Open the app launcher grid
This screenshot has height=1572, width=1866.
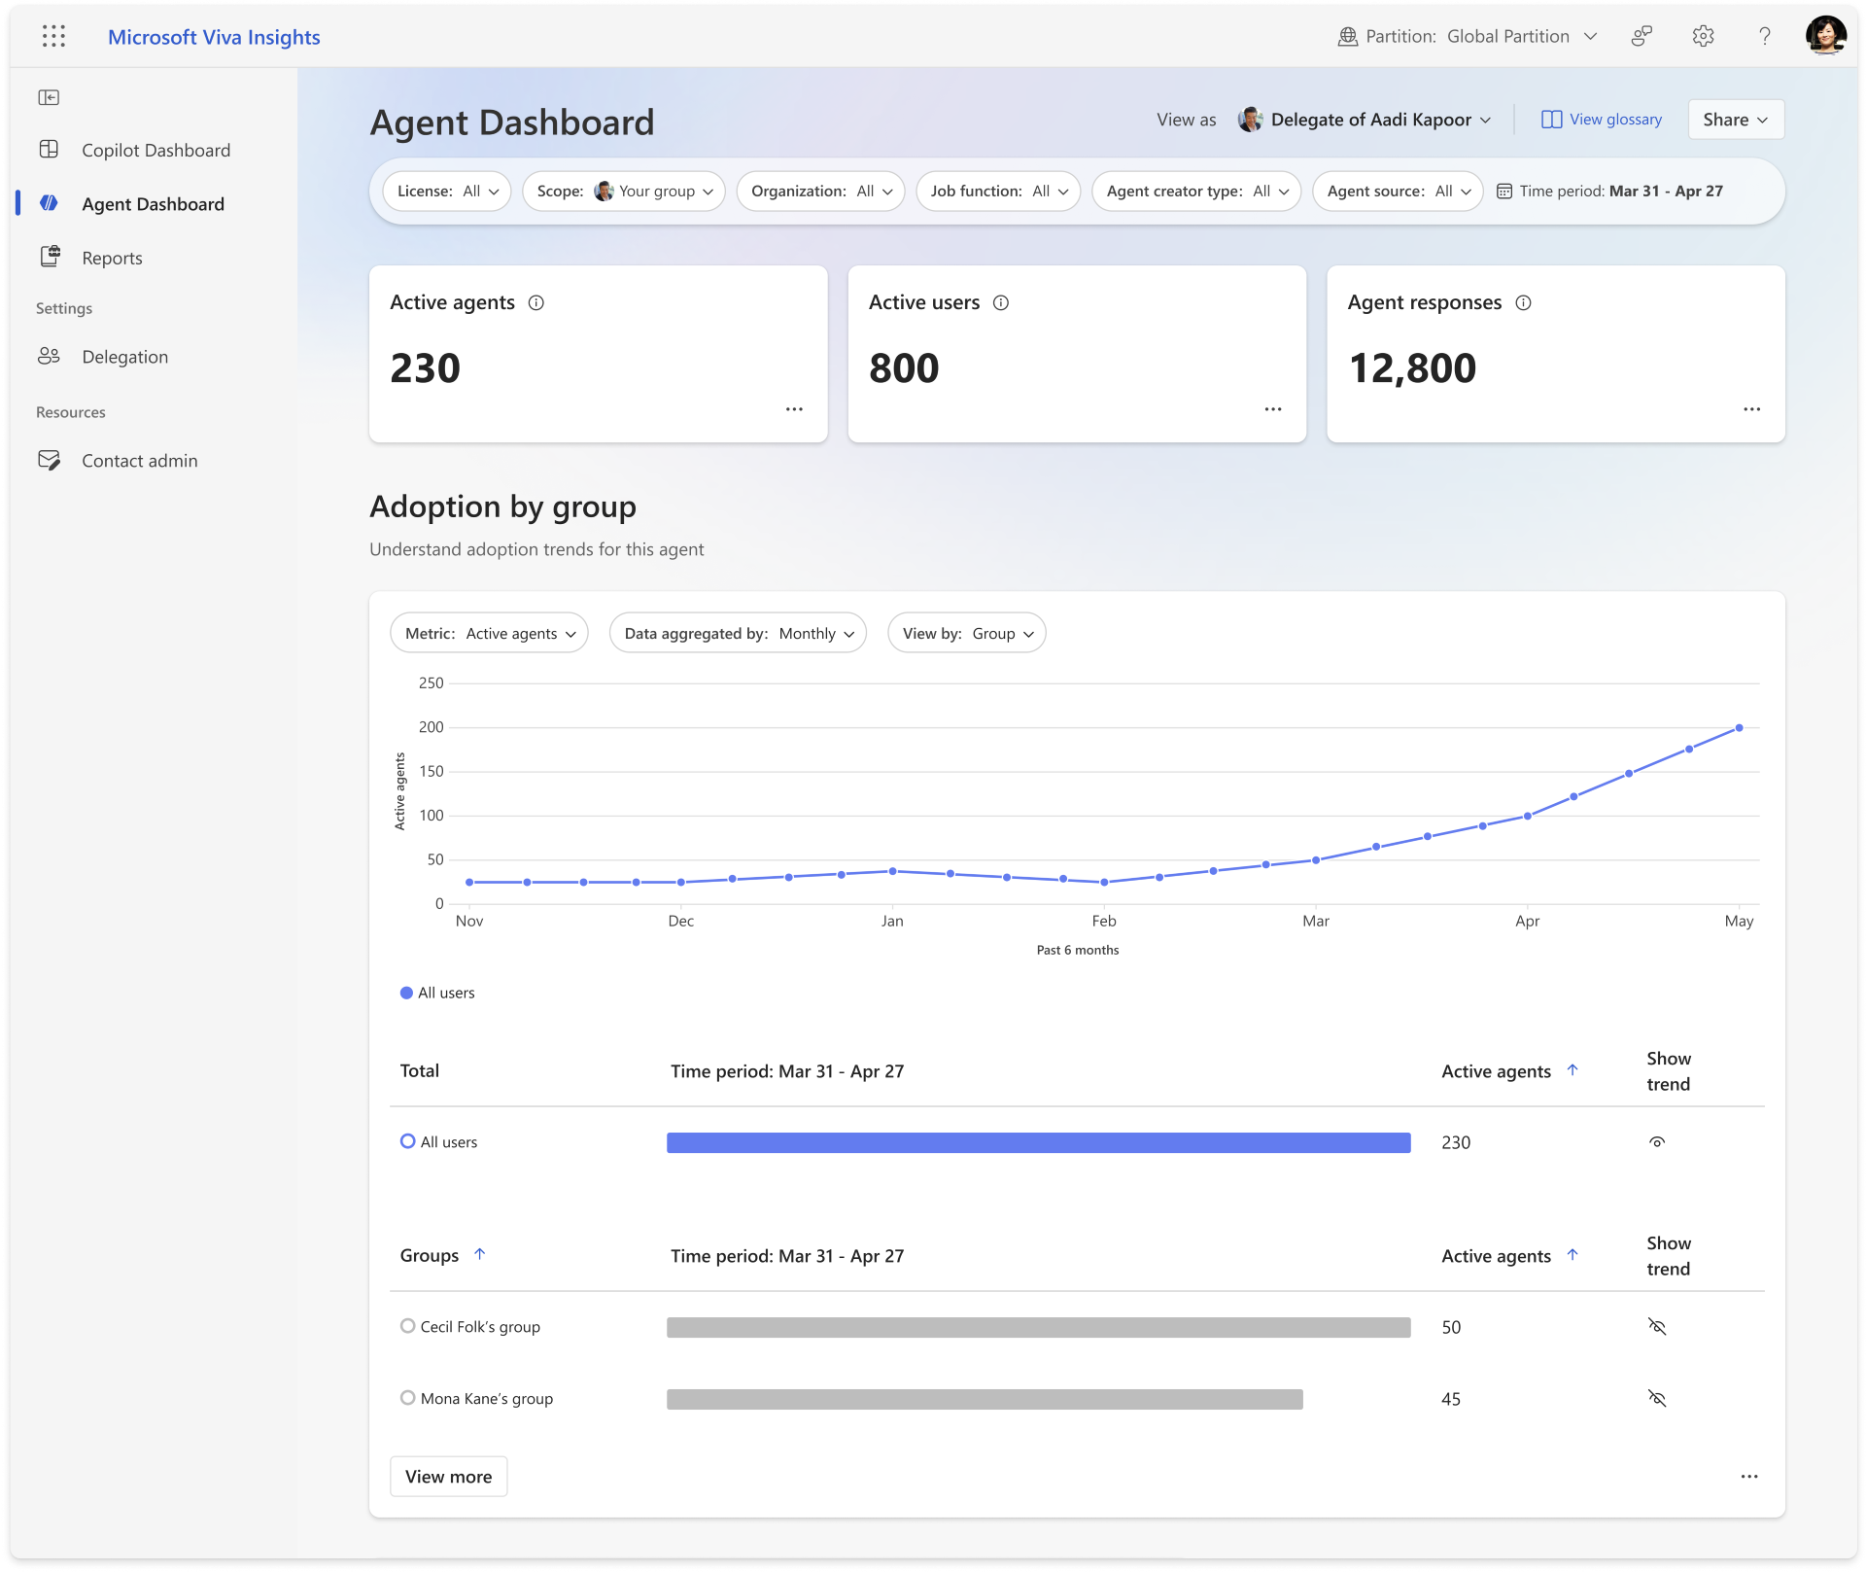[x=54, y=36]
